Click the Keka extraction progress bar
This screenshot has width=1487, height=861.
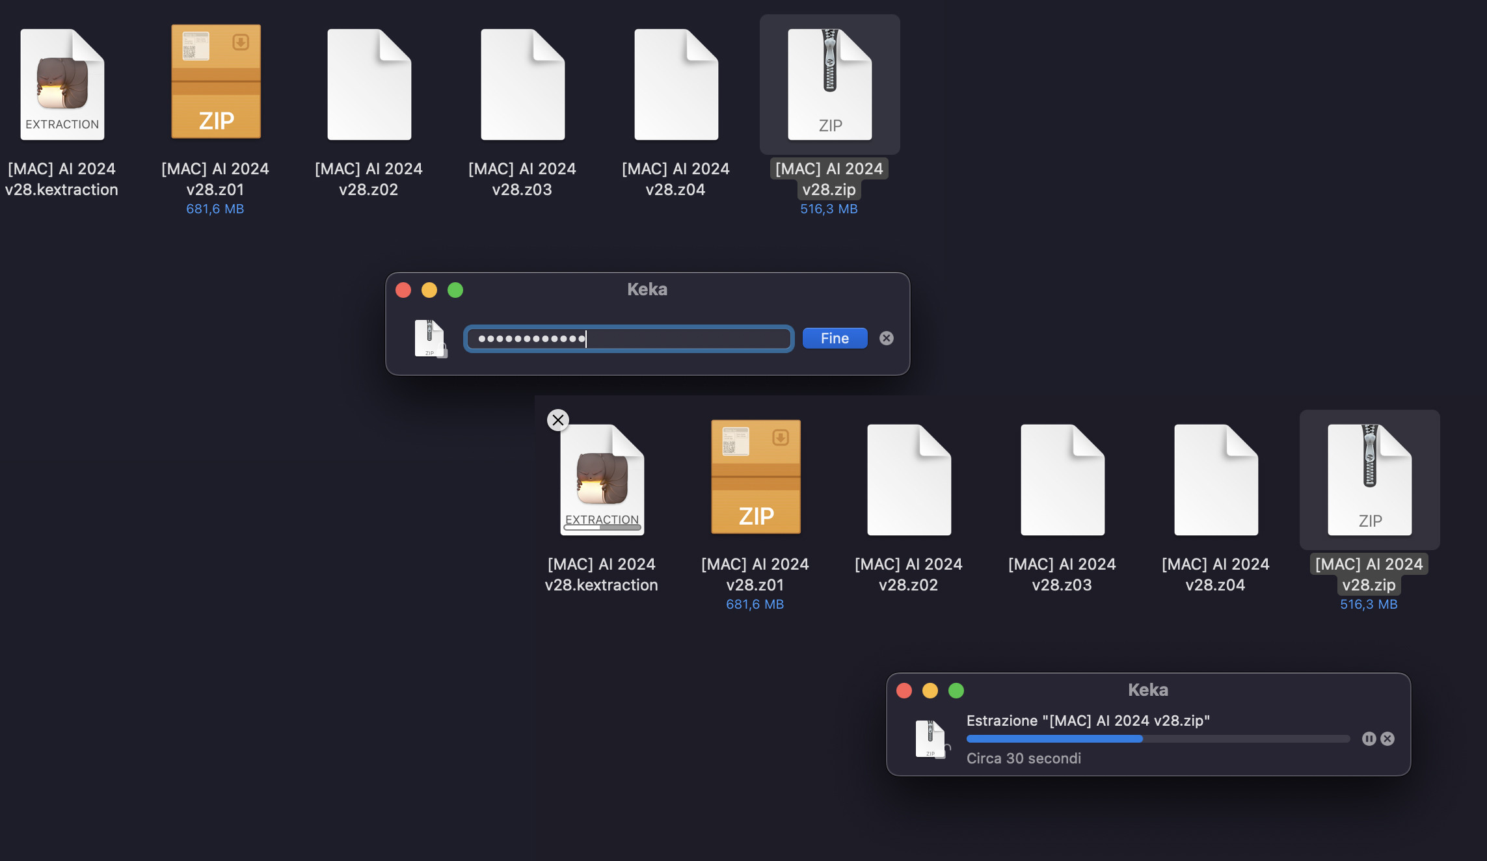(1158, 739)
